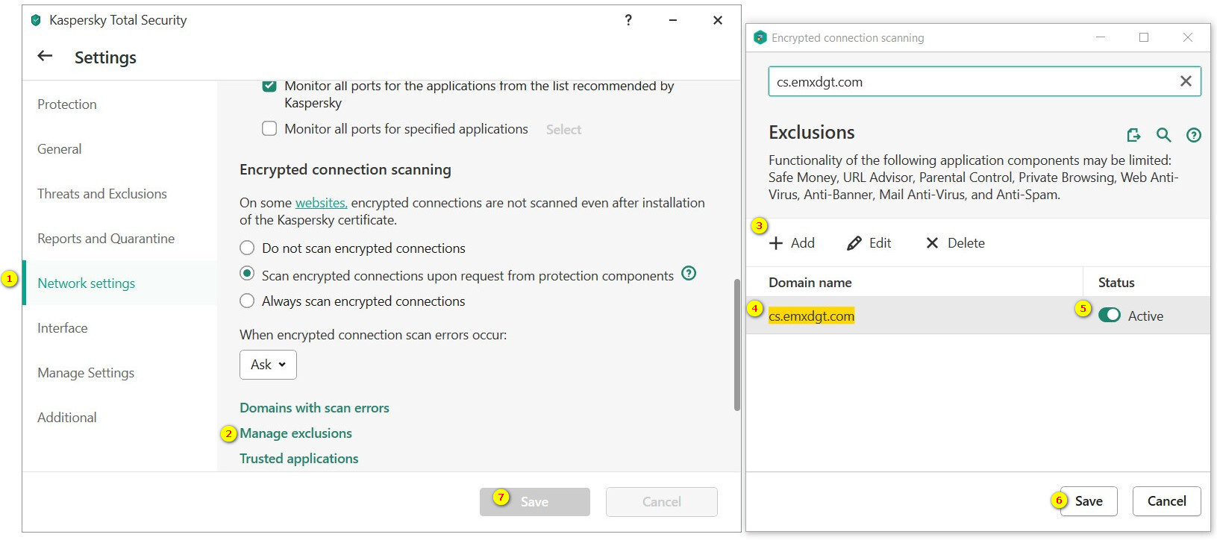This screenshot has width=1217, height=540.
Task: Open the Exclusions help circle icon
Action: pyautogui.click(x=1194, y=135)
